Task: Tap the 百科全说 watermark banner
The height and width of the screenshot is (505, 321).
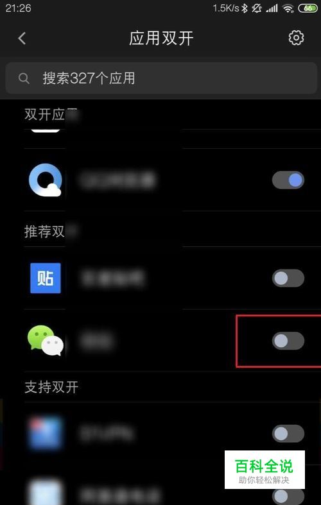Action: (x=265, y=470)
